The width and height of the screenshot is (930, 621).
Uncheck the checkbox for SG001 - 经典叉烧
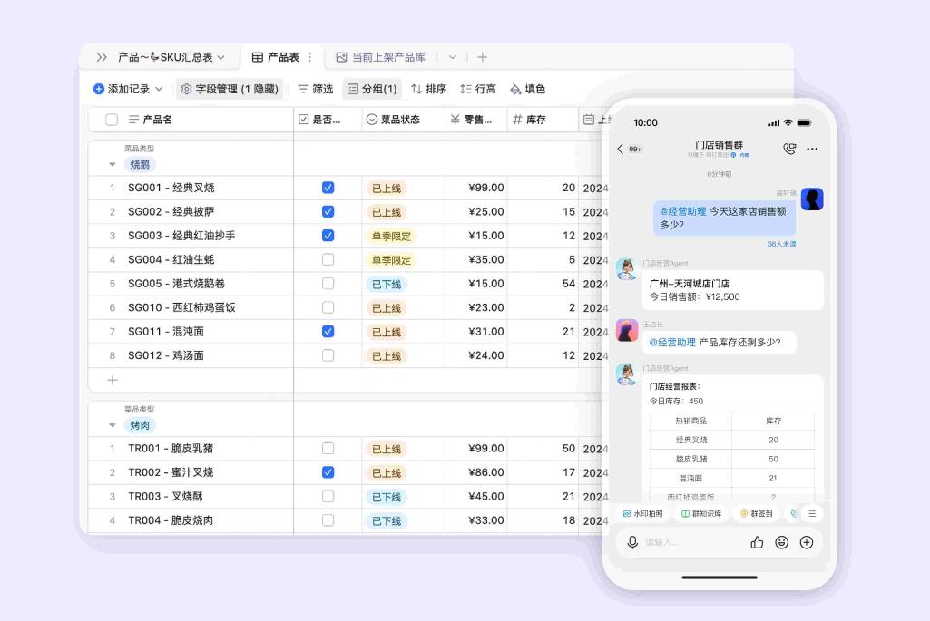point(328,188)
